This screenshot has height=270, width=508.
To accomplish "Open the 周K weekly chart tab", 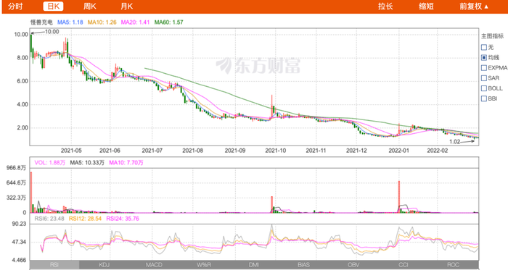I will [x=90, y=7].
